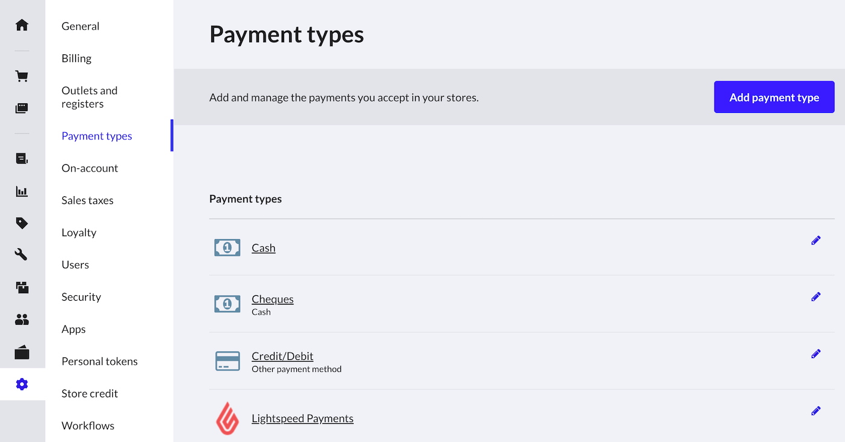This screenshot has width=845, height=442.
Task: Click the edit pencil for Lightspeed Payments
Action: 816,411
